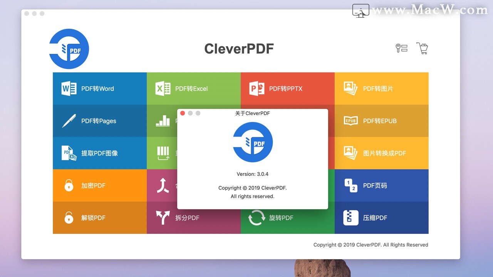493x277 pixels.
Task: Choose the PDF转Pages pen icon tile
Action: coord(100,121)
